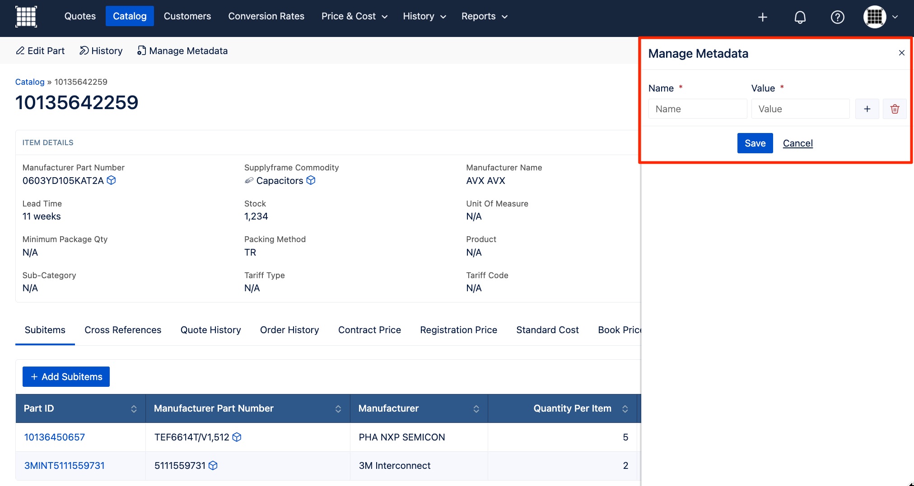This screenshot has height=486, width=914.
Task: Close the Manage Metadata panel
Action: click(x=902, y=53)
